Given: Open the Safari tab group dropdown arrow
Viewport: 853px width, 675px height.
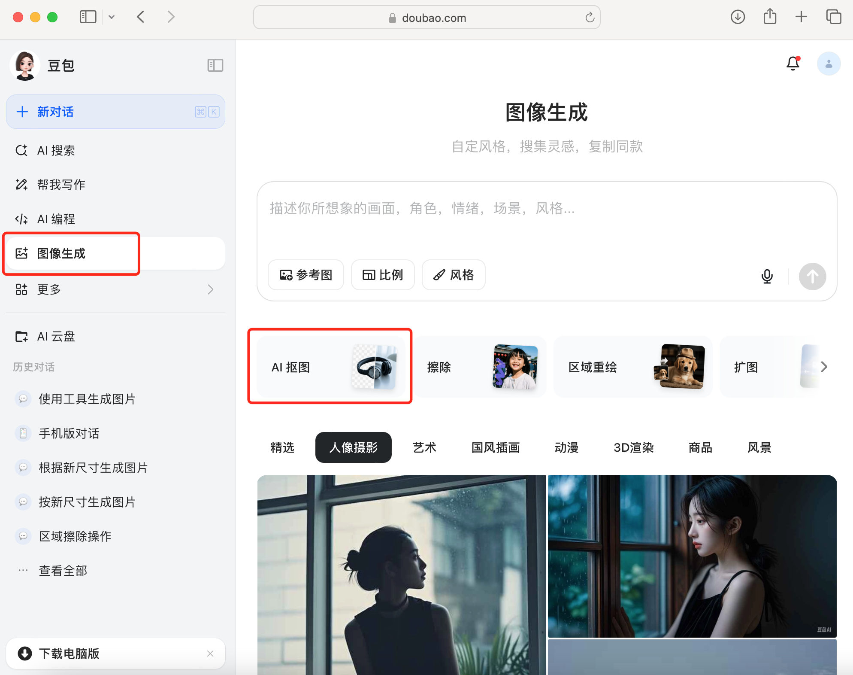Looking at the screenshot, I should point(112,17).
